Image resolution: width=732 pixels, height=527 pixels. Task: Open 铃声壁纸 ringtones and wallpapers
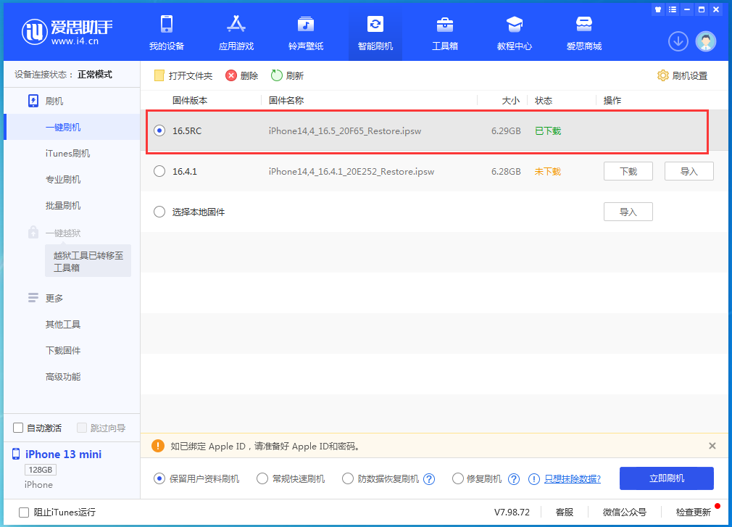(306, 33)
